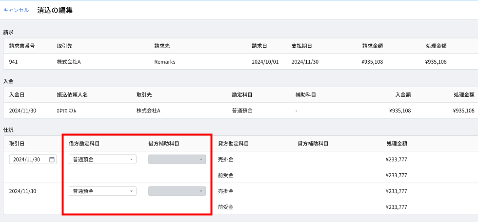Click the 請求書番号 column header

[22, 46]
